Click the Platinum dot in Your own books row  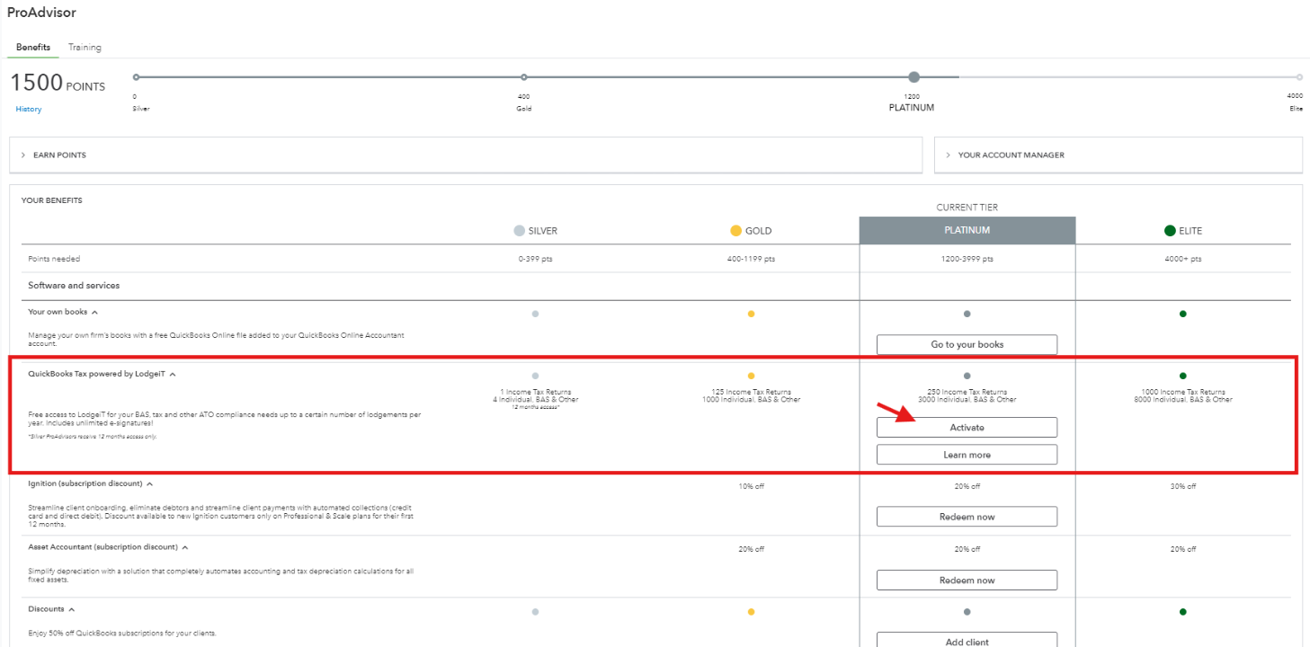(967, 314)
